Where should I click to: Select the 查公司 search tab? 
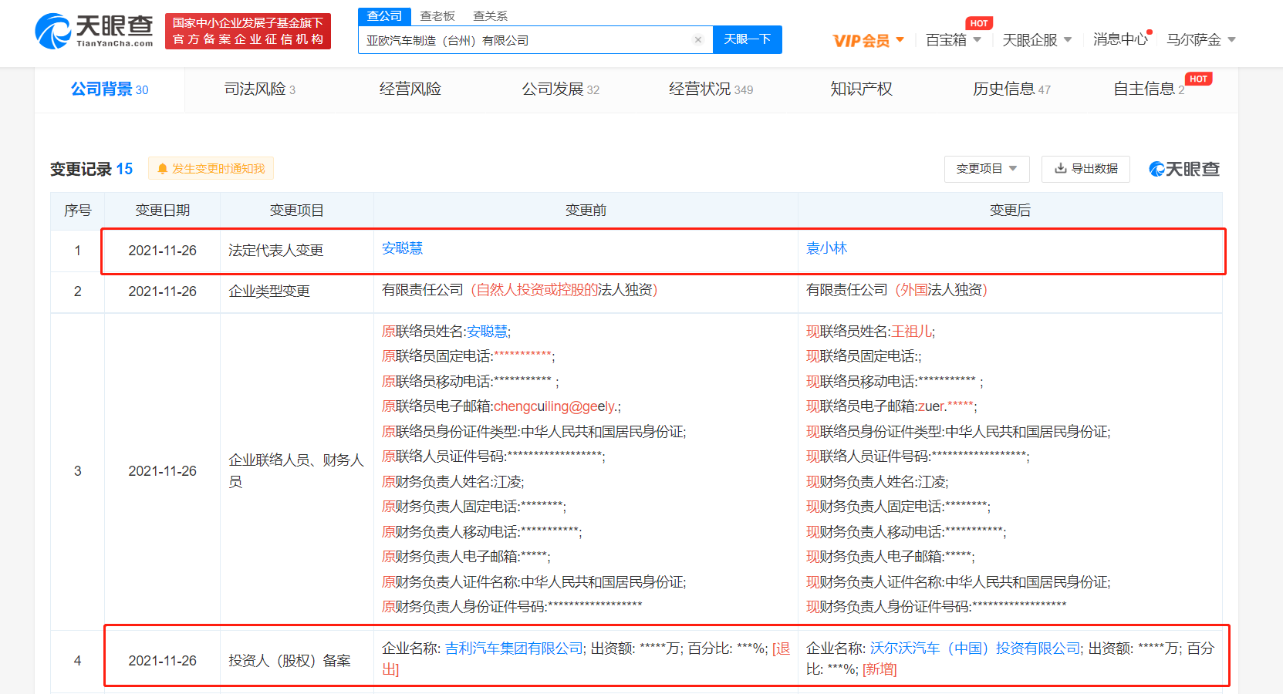click(x=384, y=16)
